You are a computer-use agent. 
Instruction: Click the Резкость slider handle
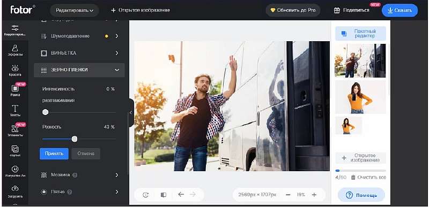point(75,139)
